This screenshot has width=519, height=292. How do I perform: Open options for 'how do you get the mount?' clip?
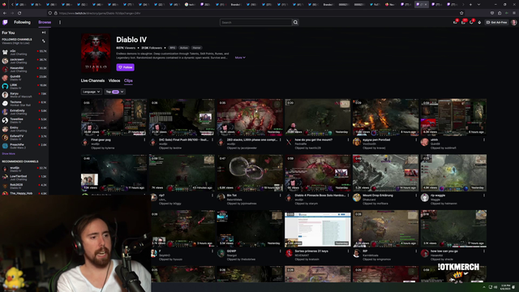(x=348, y=140)
